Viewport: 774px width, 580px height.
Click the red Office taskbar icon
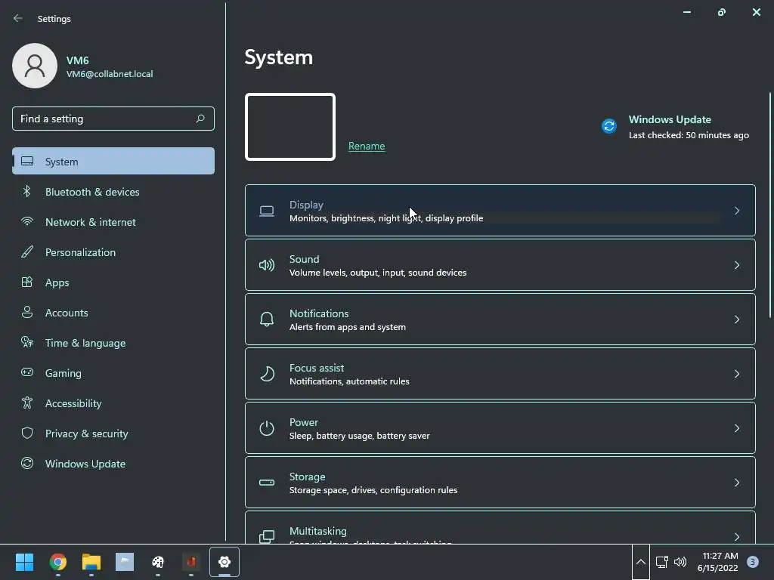coord(191,562)
